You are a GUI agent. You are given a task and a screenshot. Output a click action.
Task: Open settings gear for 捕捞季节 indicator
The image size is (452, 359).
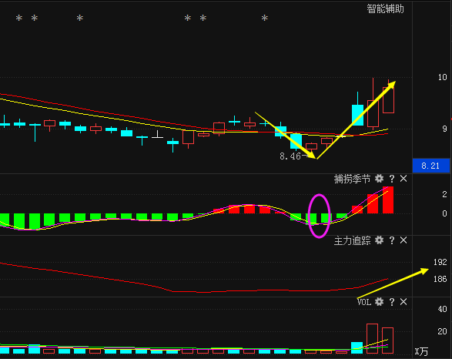(x=379, y=179)
